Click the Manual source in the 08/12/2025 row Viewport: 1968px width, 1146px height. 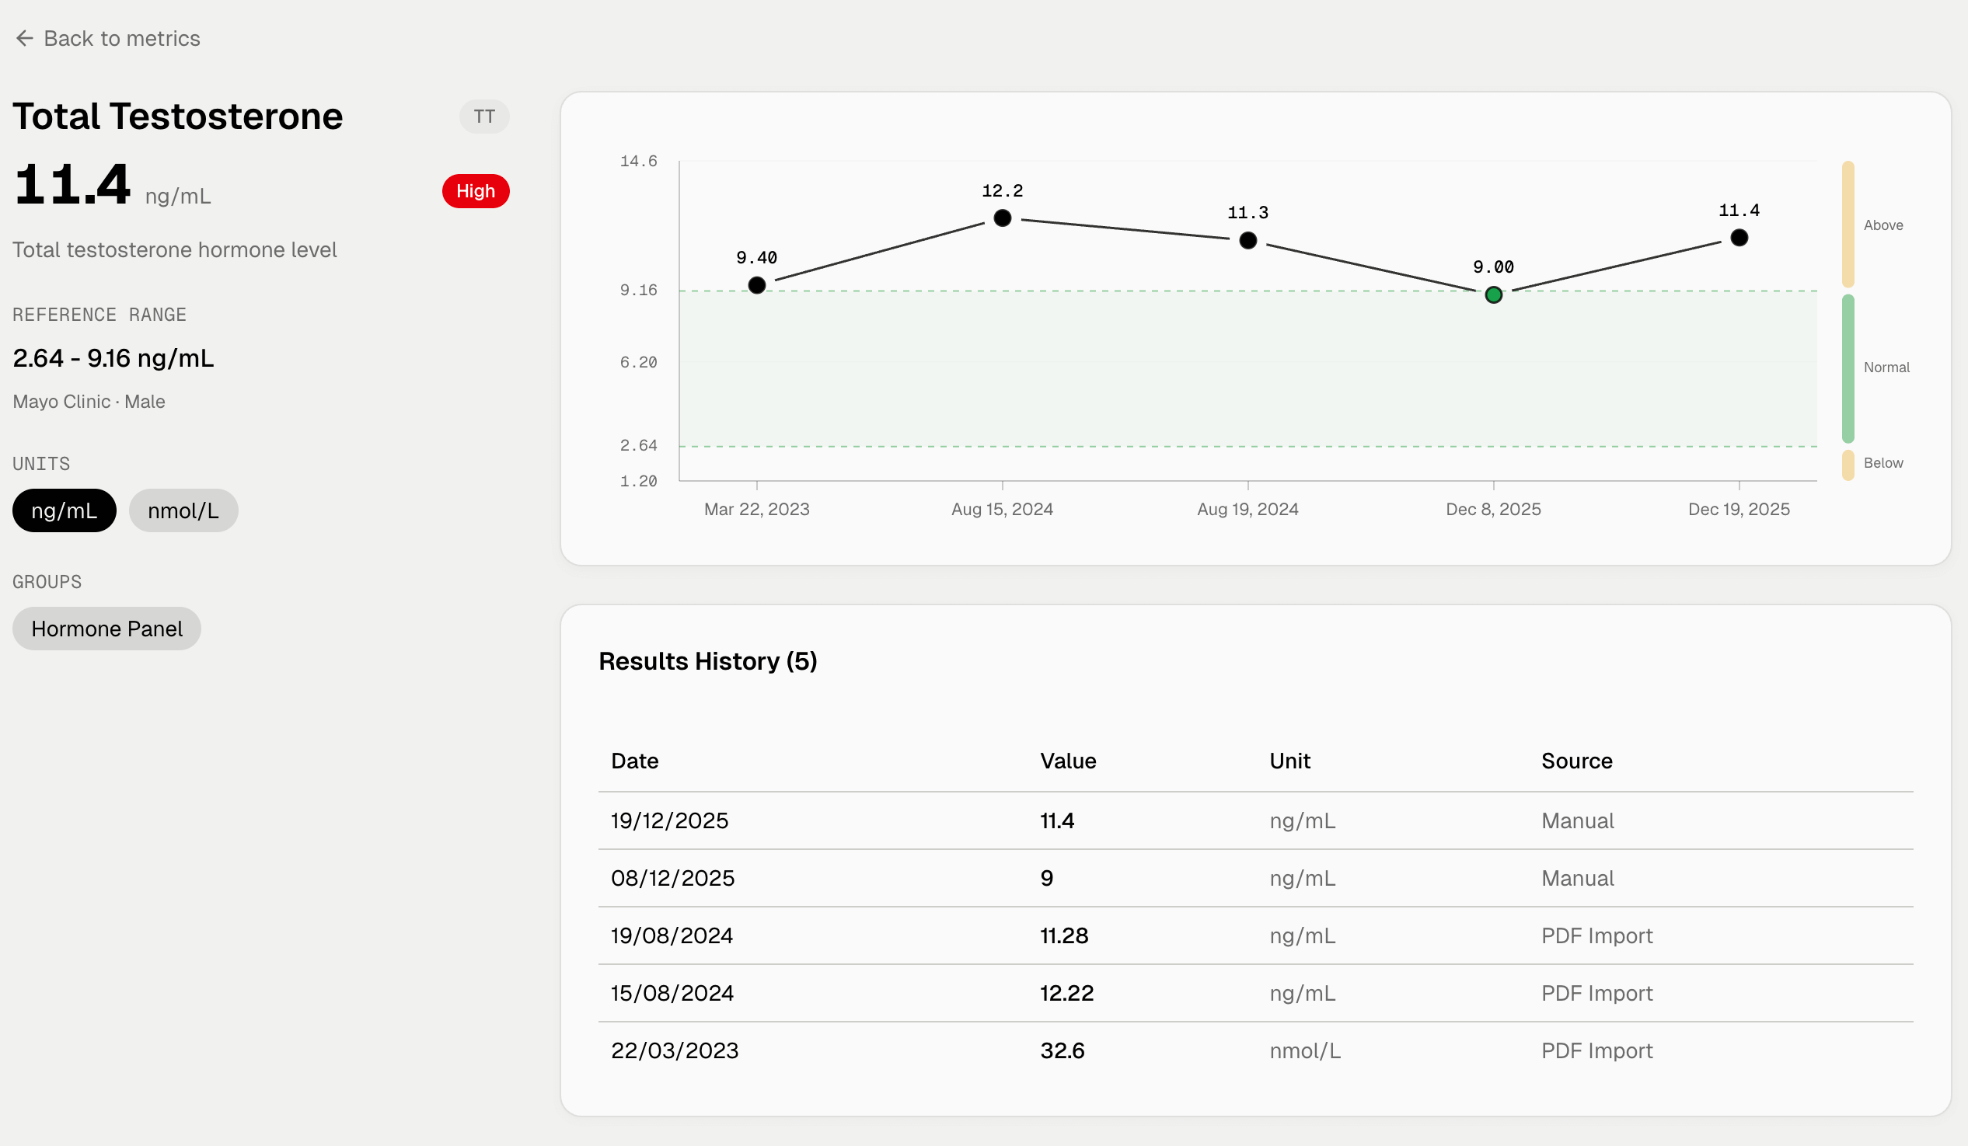pos(1578,878)
